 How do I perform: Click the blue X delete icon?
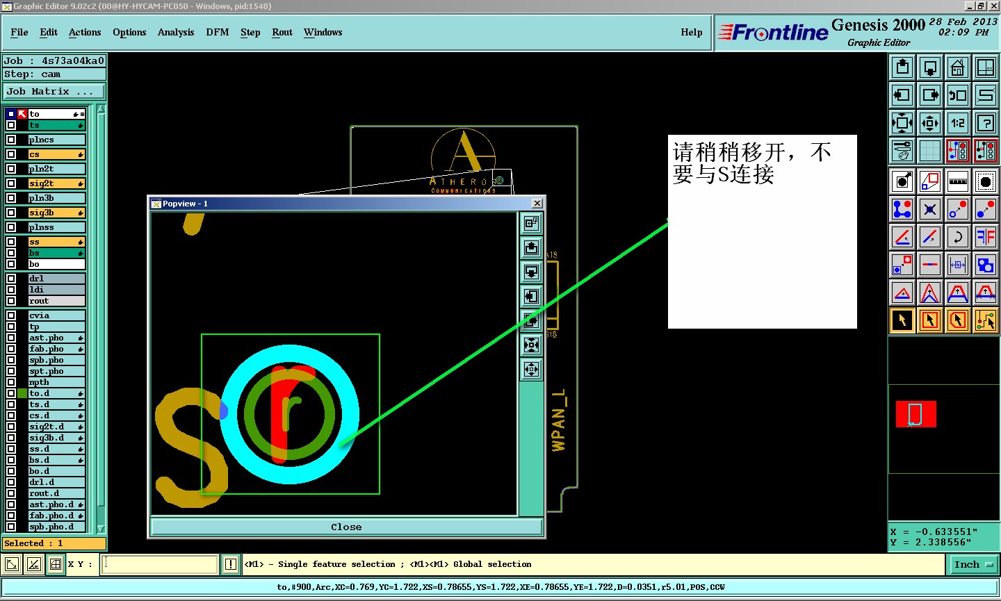930,209
